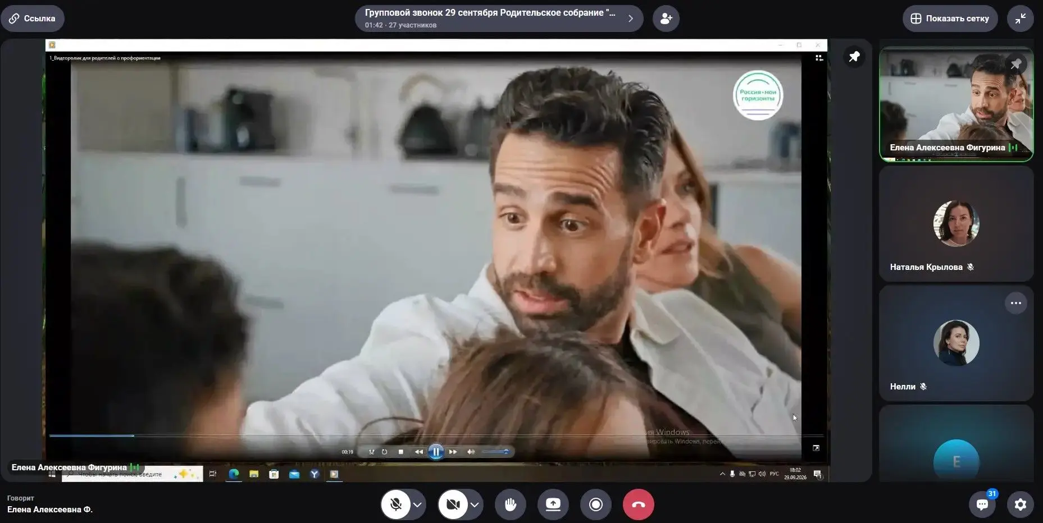Image resolution: width=1043 pixels, height=523 pixels.
Task: Open Mail app from shared taskbar
Action: tap(294, 474)
